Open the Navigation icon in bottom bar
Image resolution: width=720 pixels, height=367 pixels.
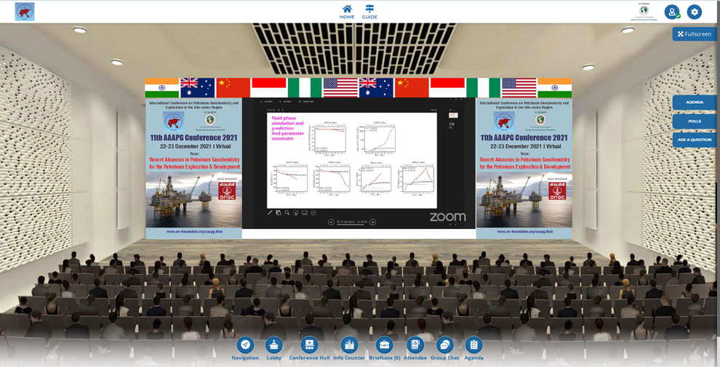click(x=245, y=345)
